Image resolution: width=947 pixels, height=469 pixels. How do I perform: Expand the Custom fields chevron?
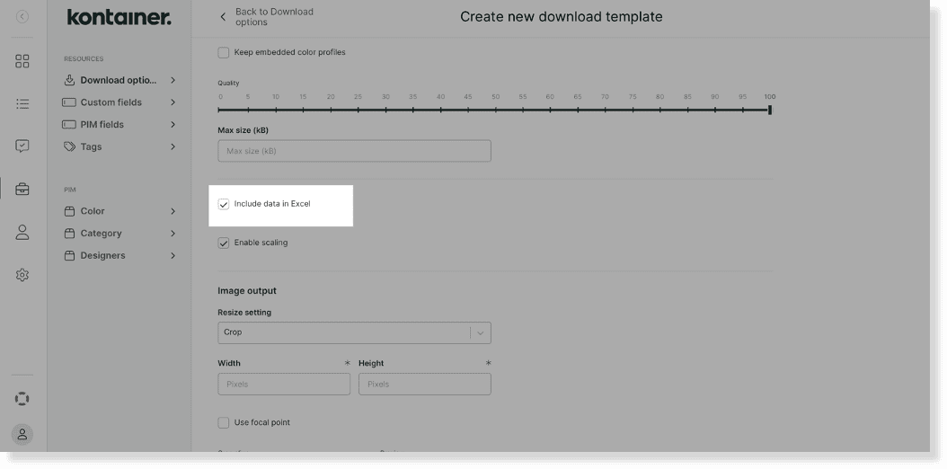173,102
